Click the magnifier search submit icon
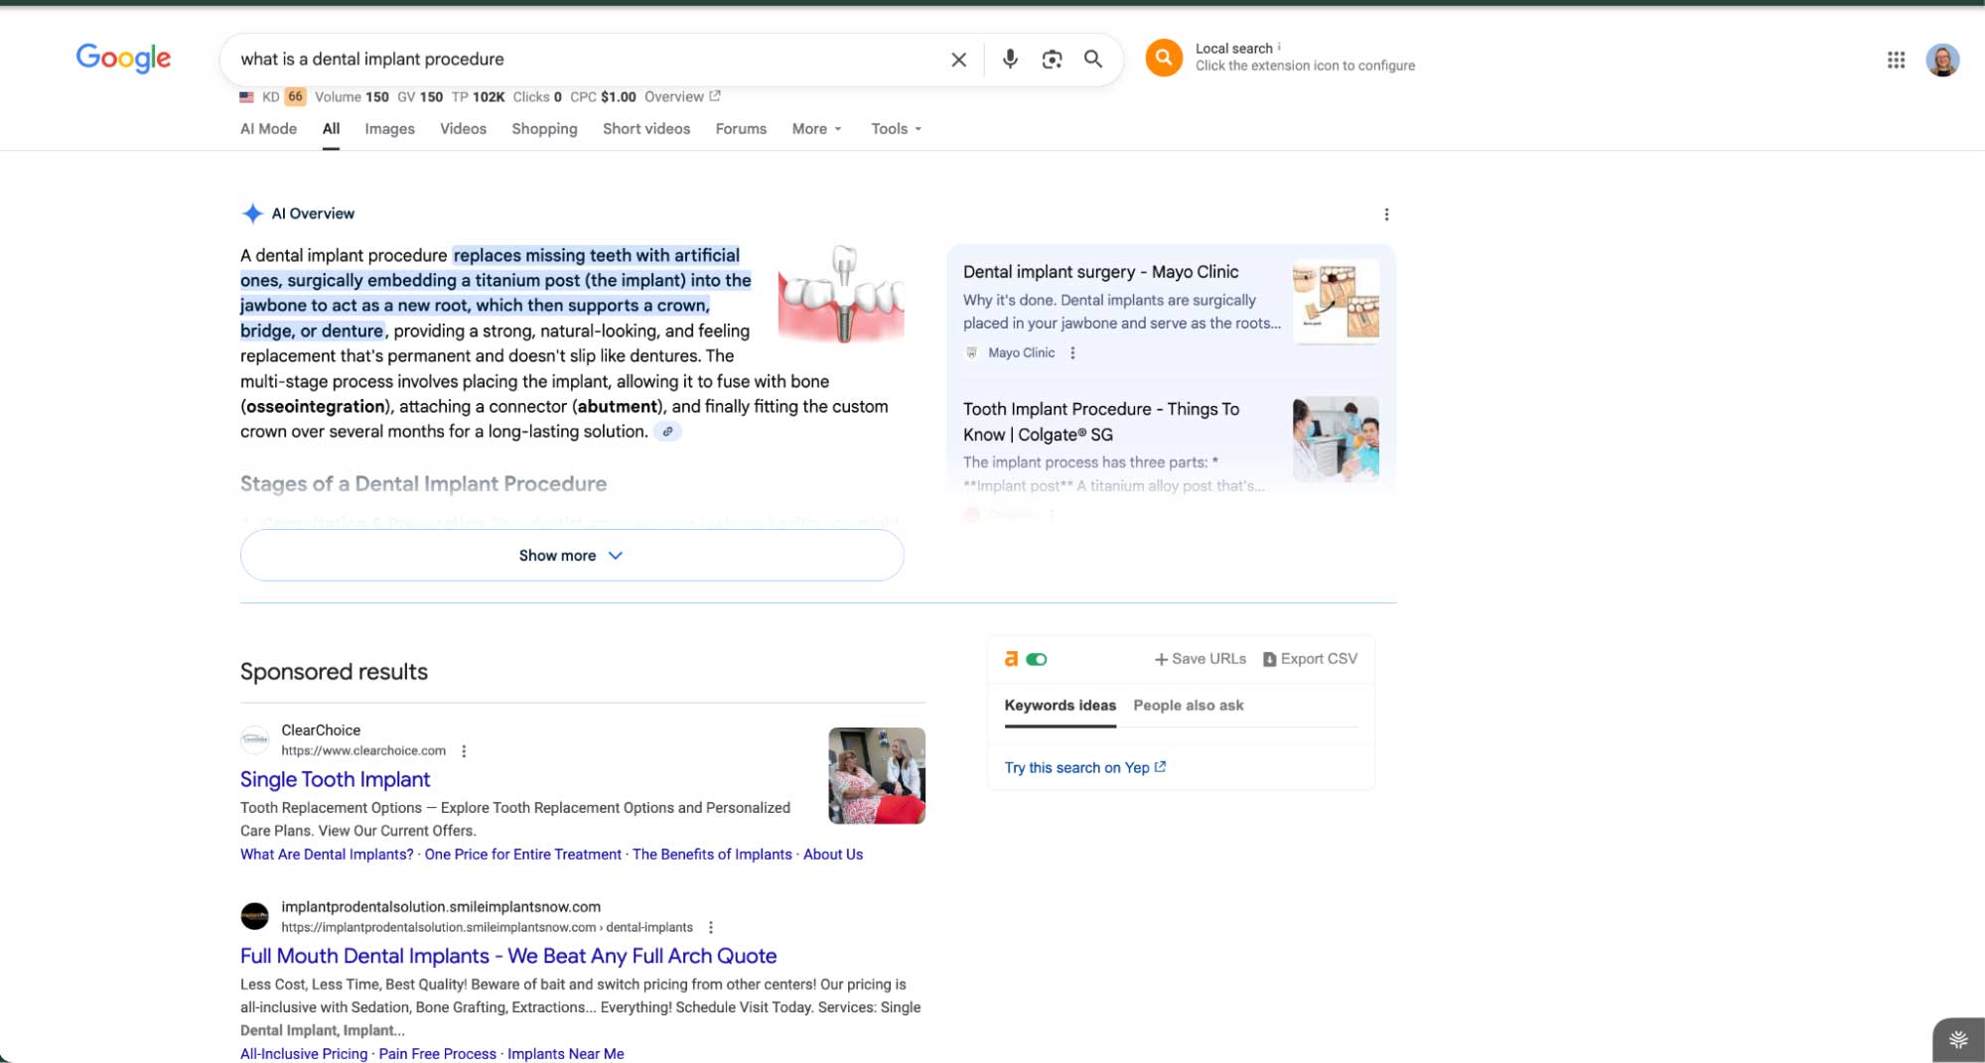The width and height of the screenshot is (1985, 1063). (x=1093, y=60)
